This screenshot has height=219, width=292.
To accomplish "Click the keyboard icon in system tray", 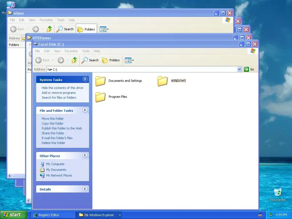I will (x=260, y=215).
